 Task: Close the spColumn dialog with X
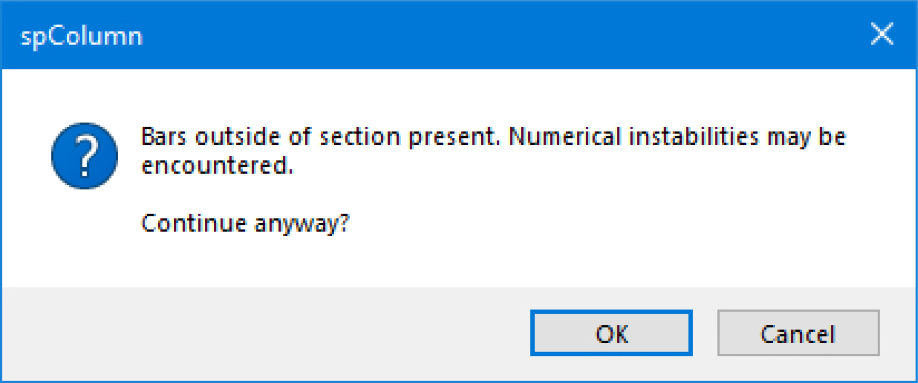pyautogui.click(x=882, y=34)
